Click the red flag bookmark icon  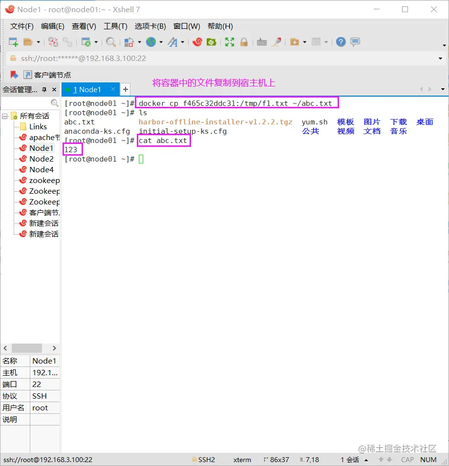tap(14, 75)
